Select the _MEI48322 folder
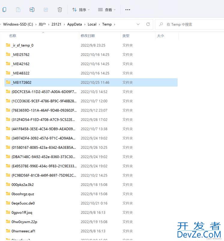This screenshot has width=224, height=241. point(91,73)
